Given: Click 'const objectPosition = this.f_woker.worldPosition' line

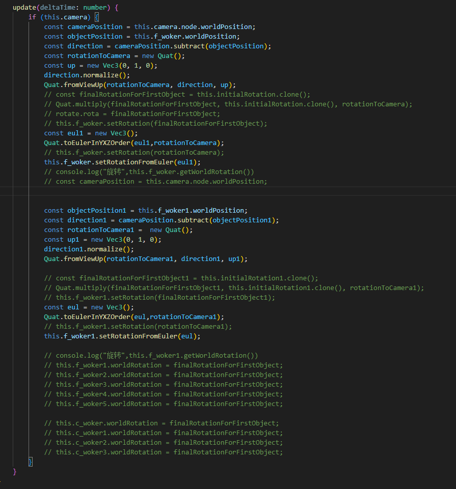Looking at the screenshot, I should [x=142, y=37].
